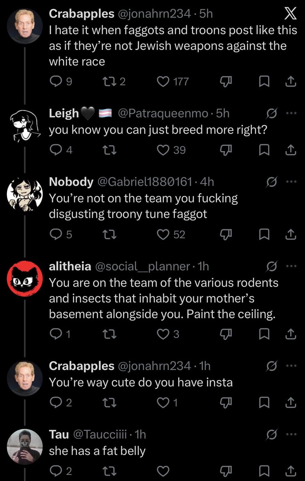
Task: Like the top Crabapples post with 177 likes
Action: click(162, 82)
